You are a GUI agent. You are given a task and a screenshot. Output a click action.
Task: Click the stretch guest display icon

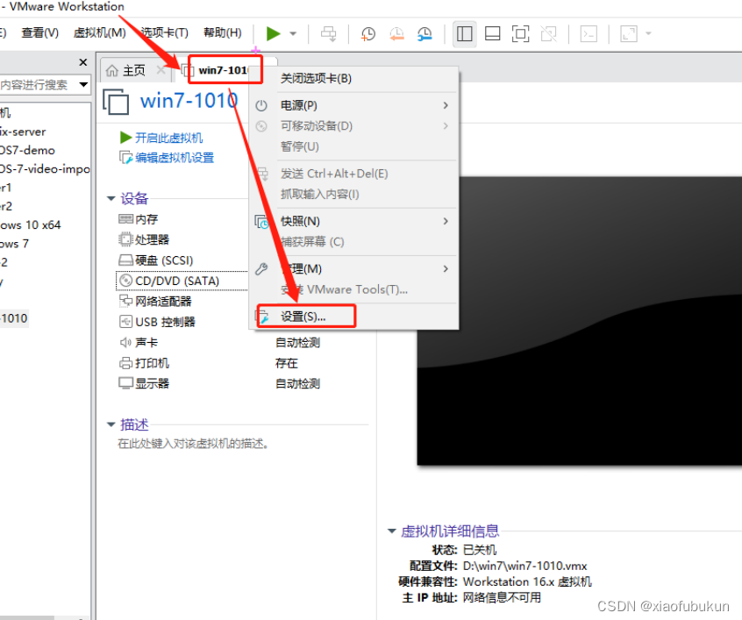pyautogui.click(x=629, y=33)
